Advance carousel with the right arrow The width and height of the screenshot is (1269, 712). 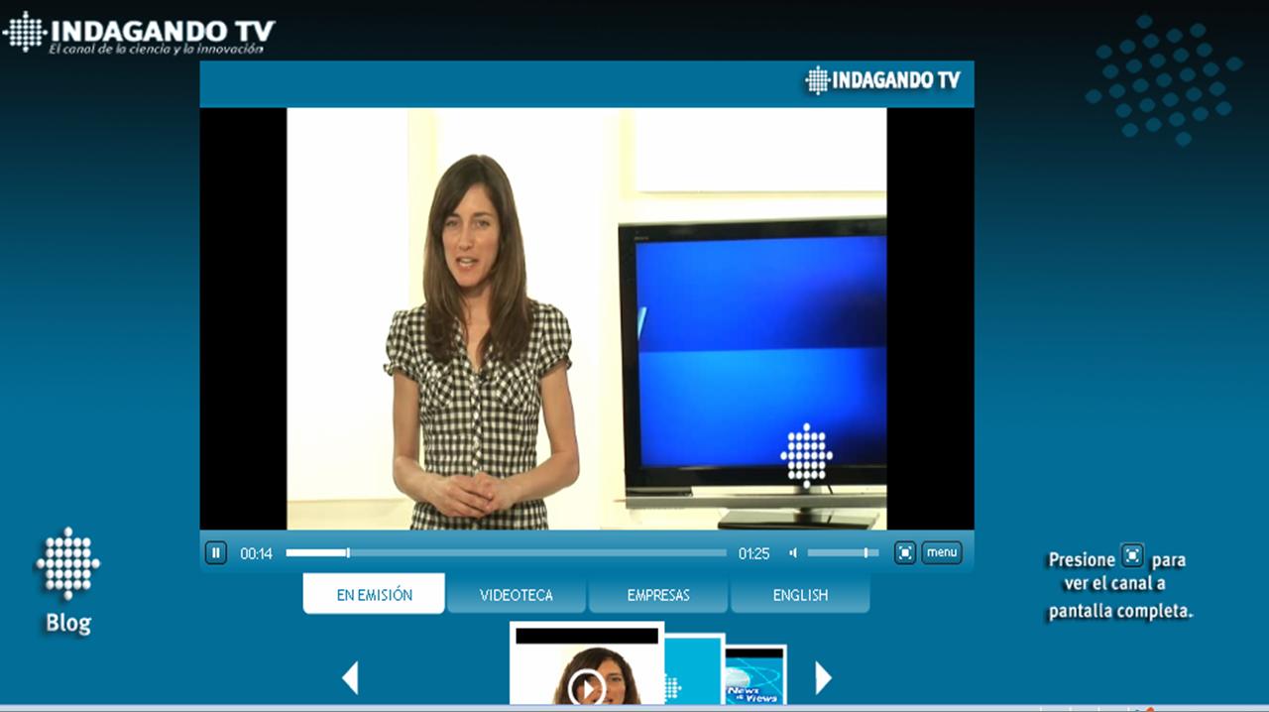point(823,678)
